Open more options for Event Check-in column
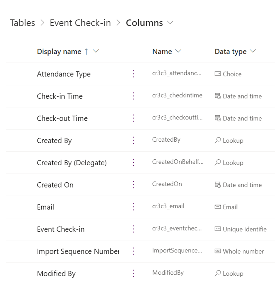 (133, 229)
